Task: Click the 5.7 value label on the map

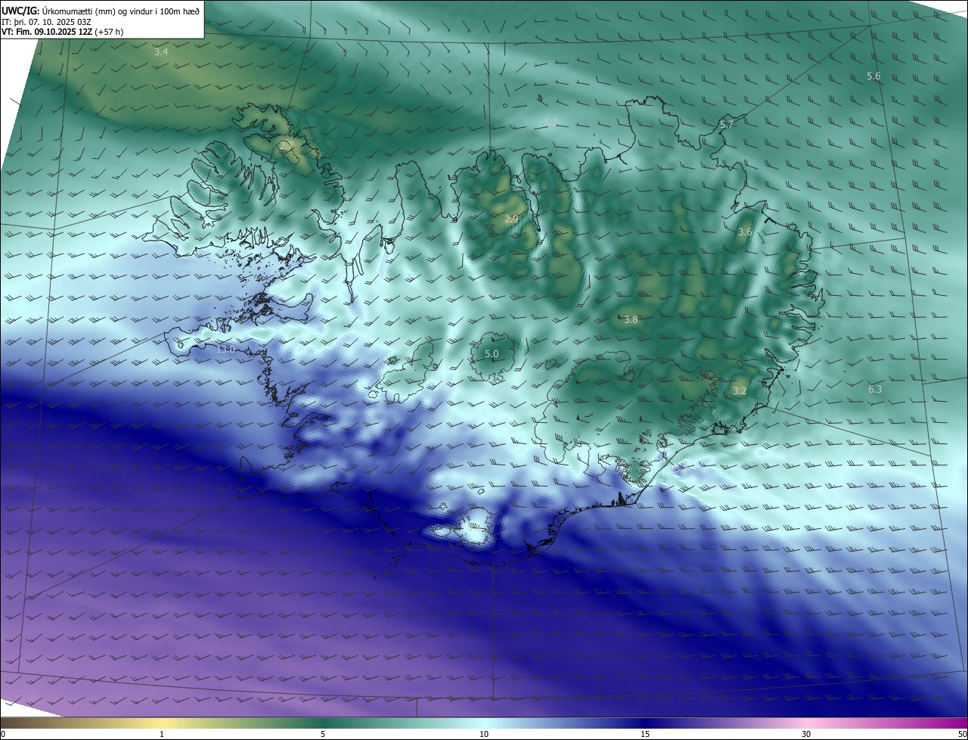Action: tap(726, 124)
